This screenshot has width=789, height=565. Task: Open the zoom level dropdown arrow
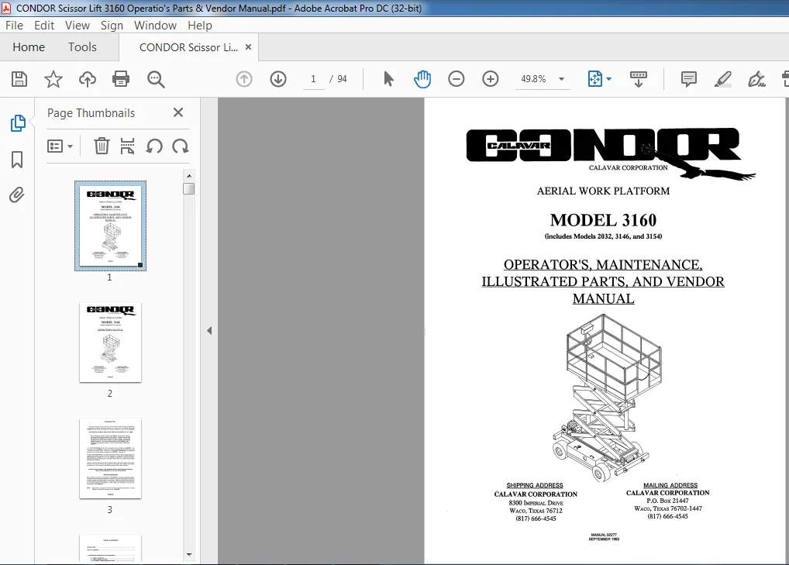(x=562, y=79)
